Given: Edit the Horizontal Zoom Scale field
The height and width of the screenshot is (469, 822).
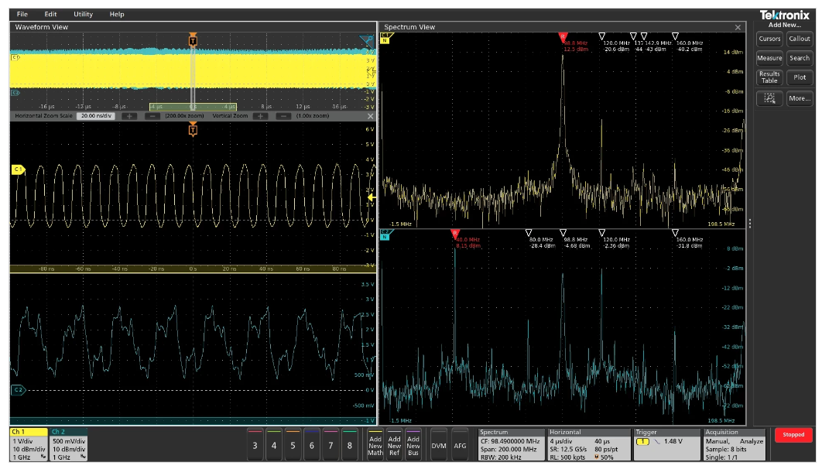Looking at the screenshot, I should coord(95,116).
